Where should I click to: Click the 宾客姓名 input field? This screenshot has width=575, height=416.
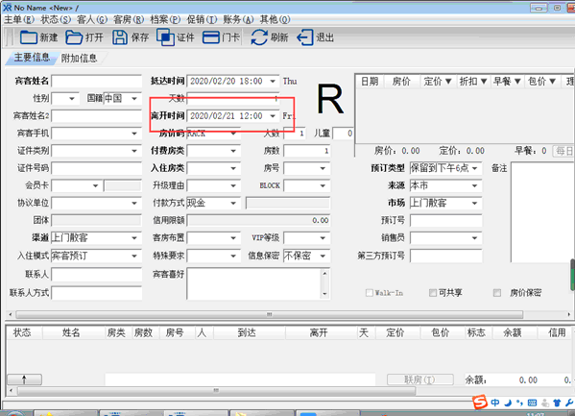[97, 81]
